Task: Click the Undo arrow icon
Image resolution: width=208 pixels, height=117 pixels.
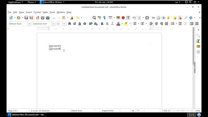Action: pyautogui.click(x=78, y=18)
